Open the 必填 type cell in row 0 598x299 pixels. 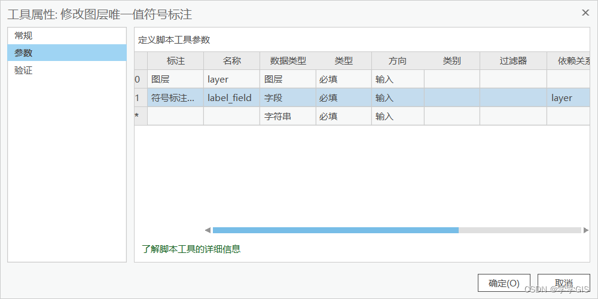coord(344,80)
